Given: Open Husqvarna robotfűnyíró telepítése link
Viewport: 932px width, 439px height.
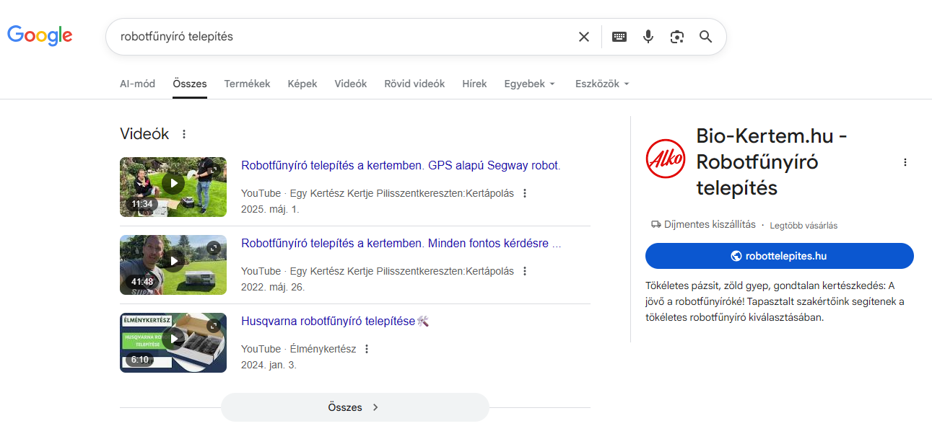Looking at the screenshot, I should point(335,321).
